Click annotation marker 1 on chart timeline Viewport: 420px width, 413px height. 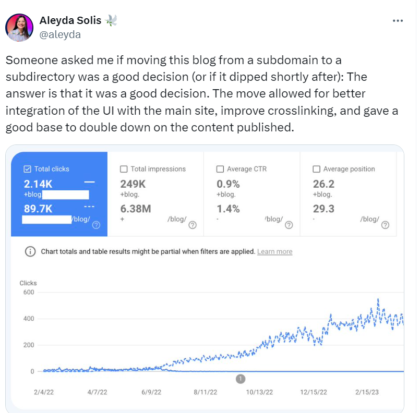(241, 379)
